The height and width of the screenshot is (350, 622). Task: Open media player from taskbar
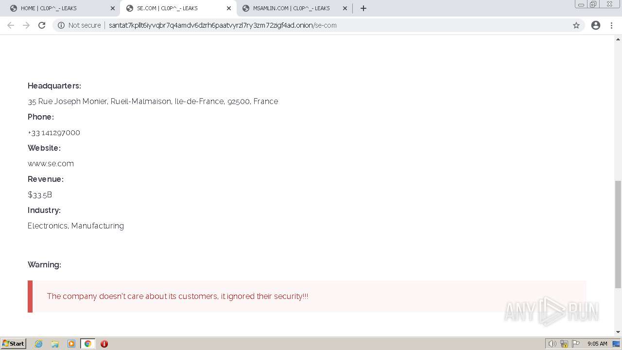[71, 344]
